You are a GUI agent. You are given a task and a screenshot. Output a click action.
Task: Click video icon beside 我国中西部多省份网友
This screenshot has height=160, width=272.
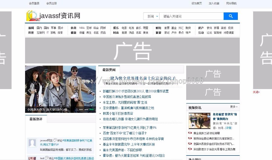[190, 144]
